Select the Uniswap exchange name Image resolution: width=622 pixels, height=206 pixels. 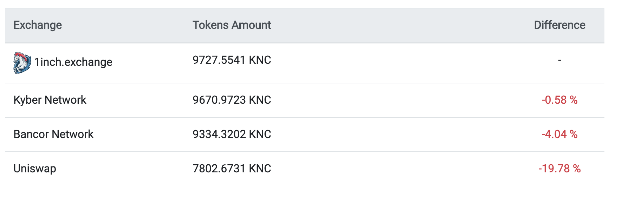(35, 169)
